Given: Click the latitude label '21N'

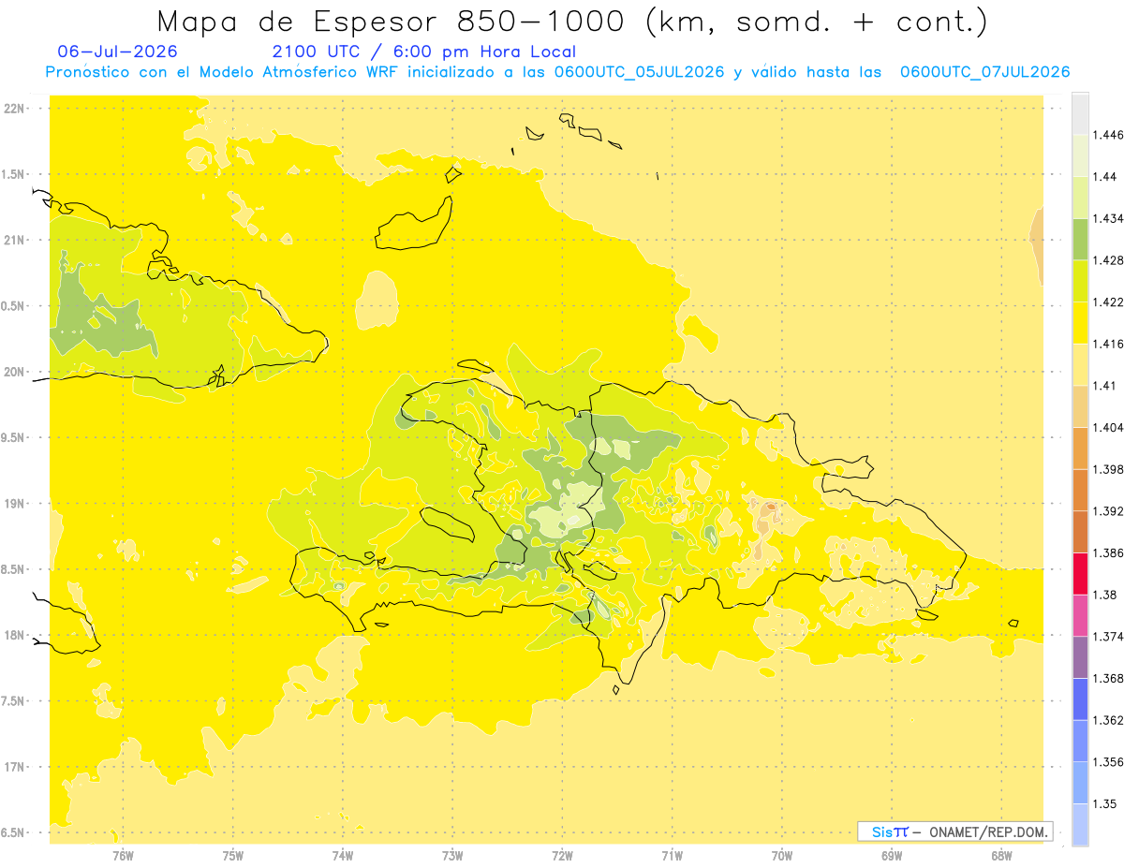Looking at the screenshot, I should pyautogui.click(x=16, y=240).
